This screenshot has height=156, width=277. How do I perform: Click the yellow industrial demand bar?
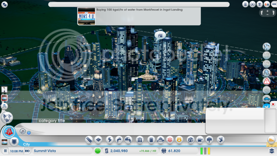pos(209,151)
